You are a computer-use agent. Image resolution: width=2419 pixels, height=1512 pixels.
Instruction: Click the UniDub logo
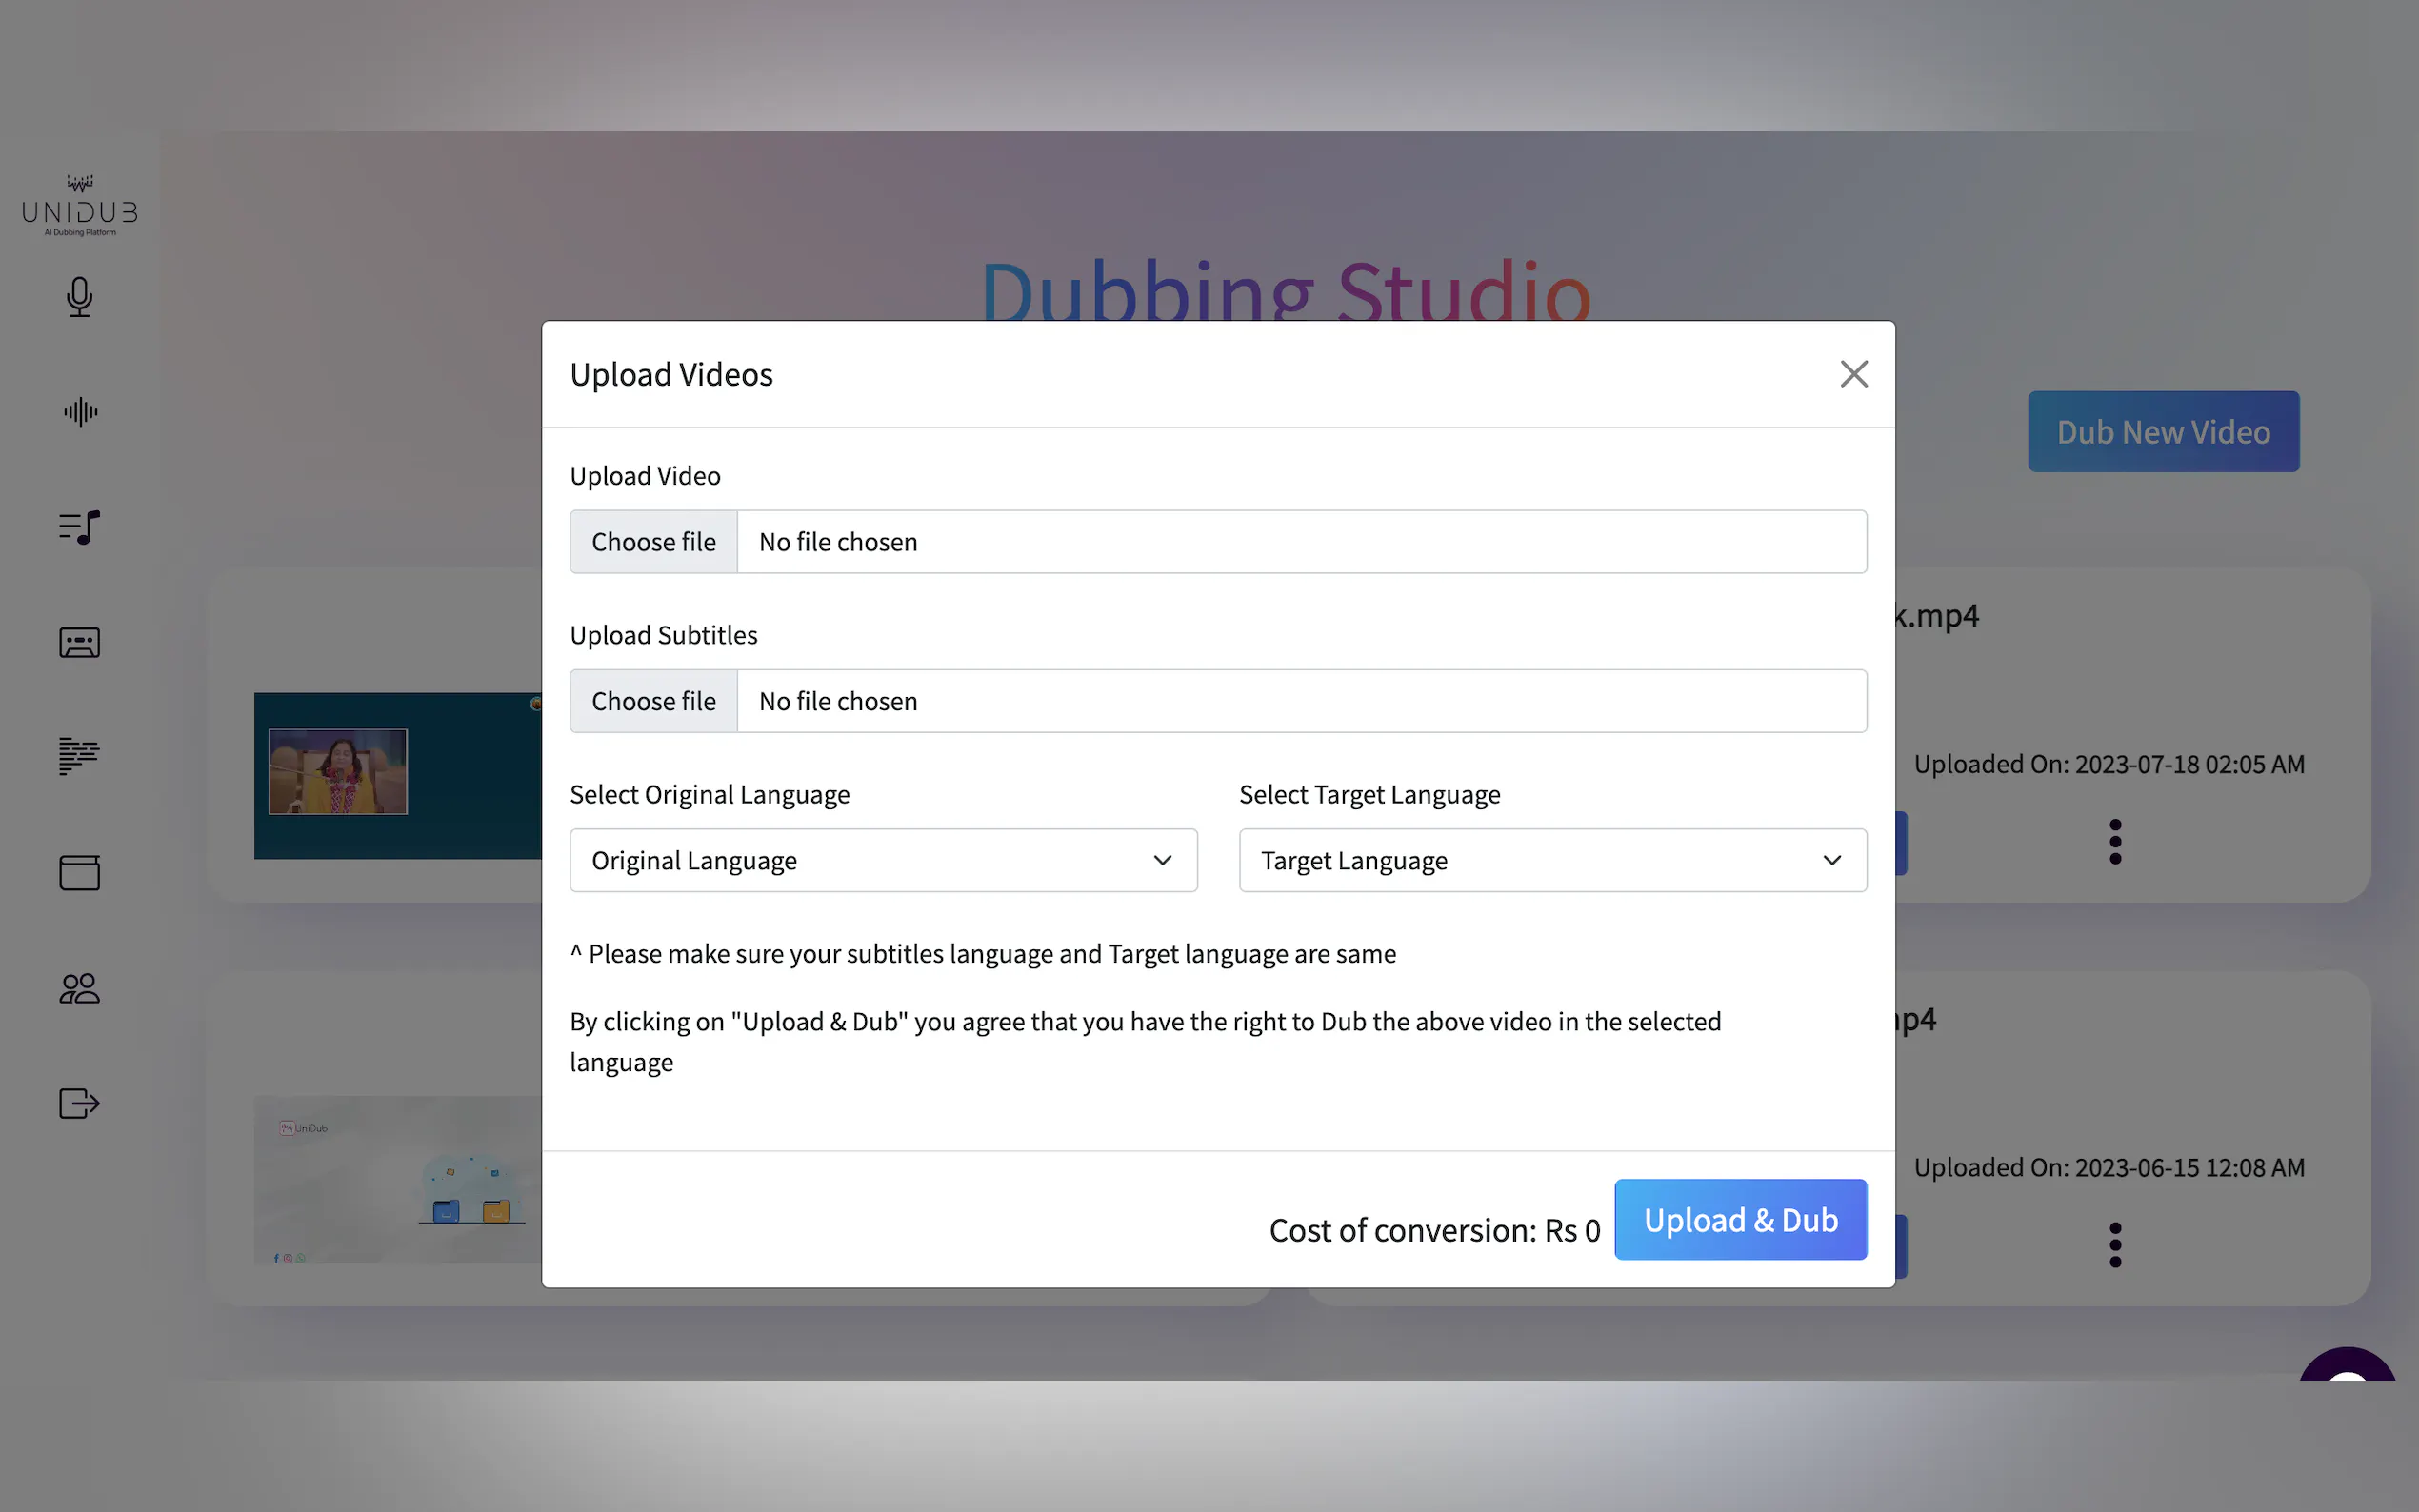[x=80, y=206]
